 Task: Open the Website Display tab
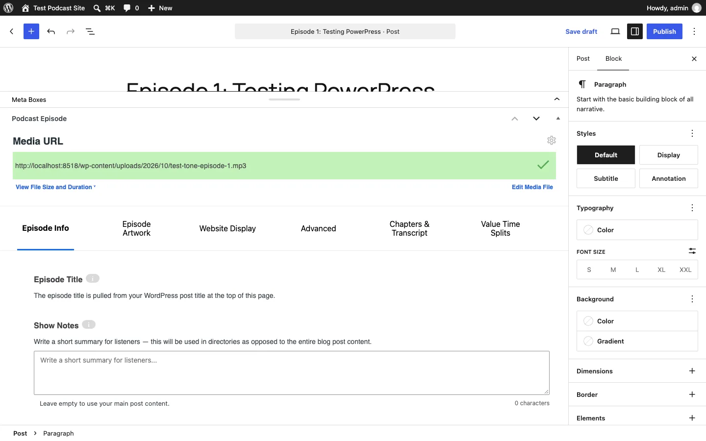pyautogui.click(x=227, y=228)
